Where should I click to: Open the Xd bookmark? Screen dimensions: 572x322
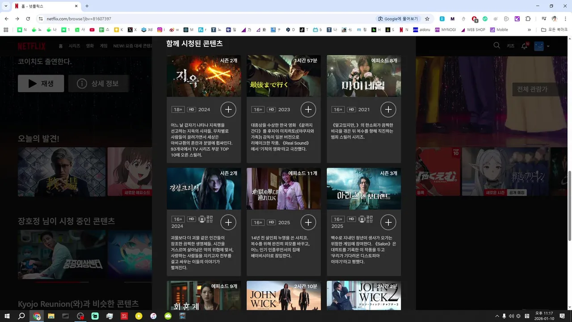[x=147, y=30]
